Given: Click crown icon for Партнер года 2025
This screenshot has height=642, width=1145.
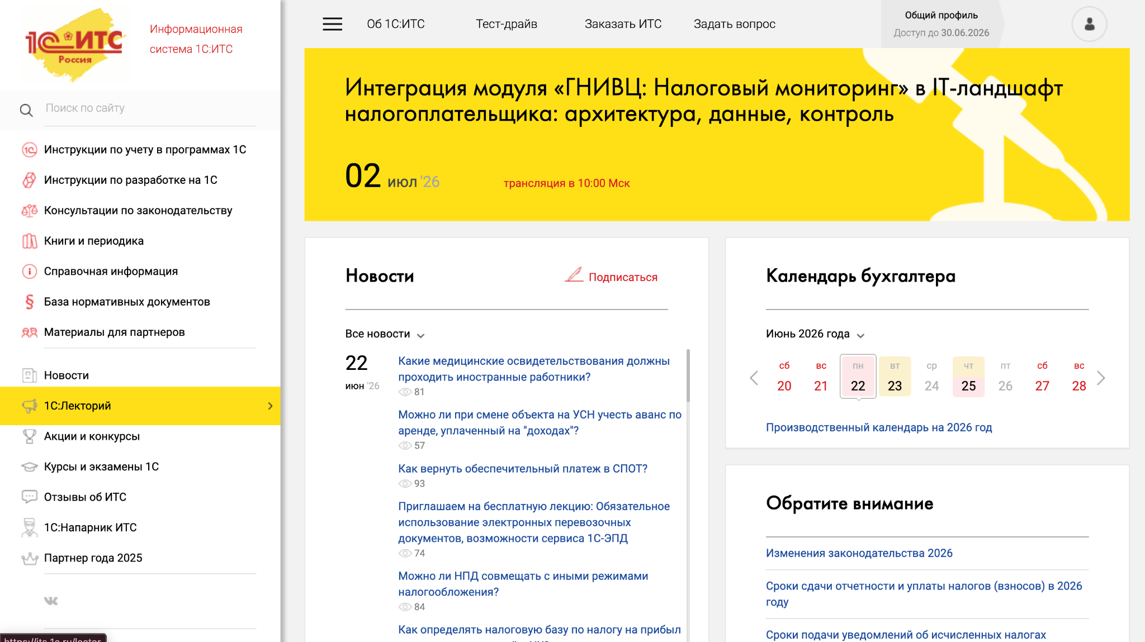Looking at the screenshot, I should pyautogui.click(x=29, y=558).
